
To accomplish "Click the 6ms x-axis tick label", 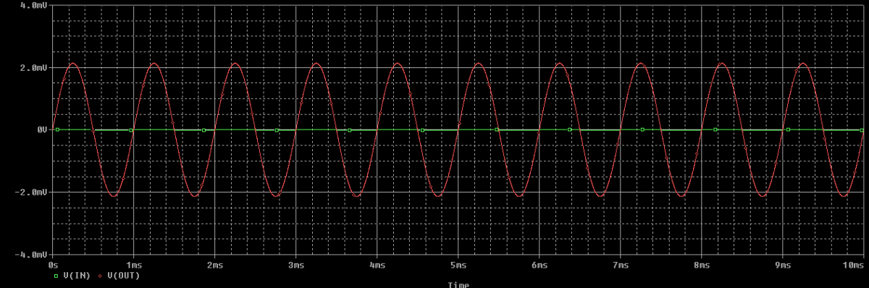I will point(540,266).
